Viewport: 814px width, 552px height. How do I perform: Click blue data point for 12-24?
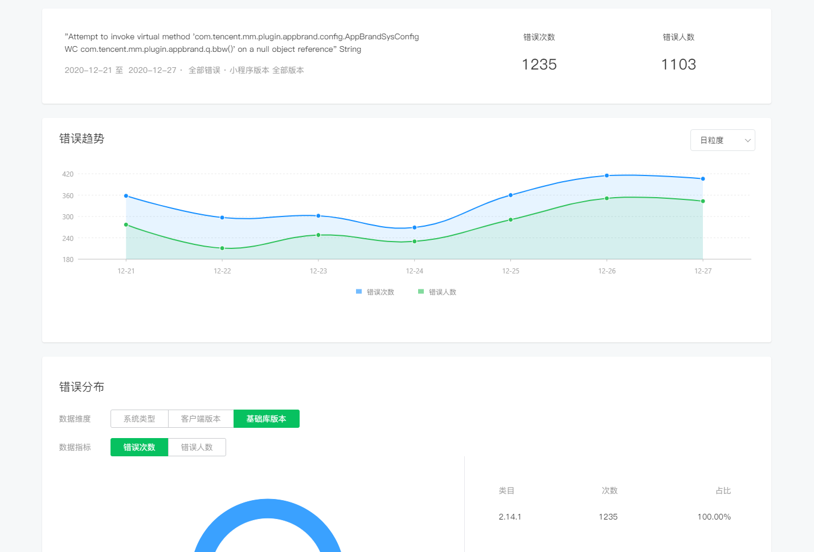point(415,227)
